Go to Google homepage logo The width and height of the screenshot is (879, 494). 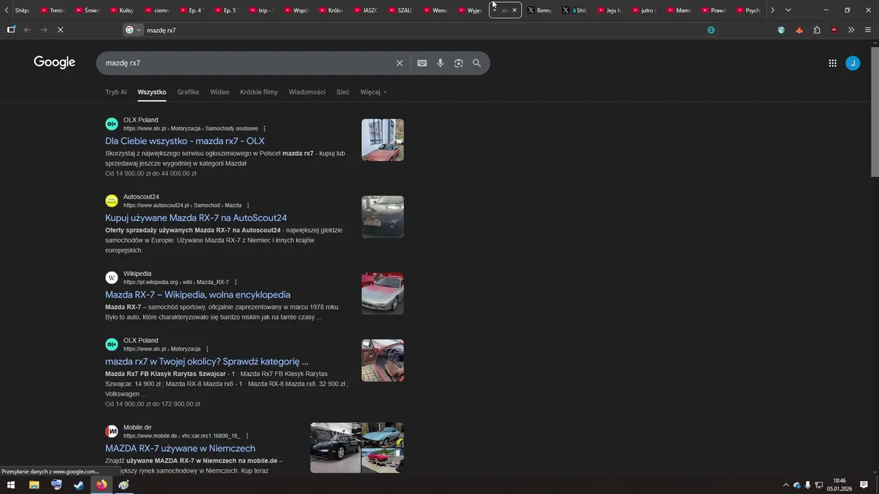(54, 62)
